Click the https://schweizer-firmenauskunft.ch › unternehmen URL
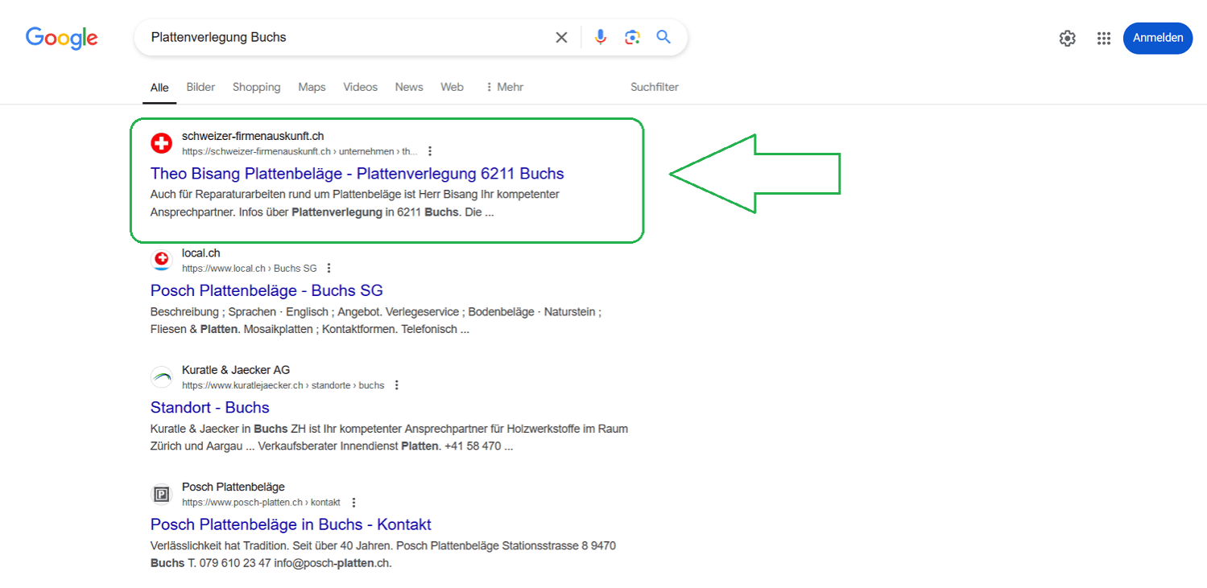Viewport: 1207px width, 588px height. coord(300,151)
